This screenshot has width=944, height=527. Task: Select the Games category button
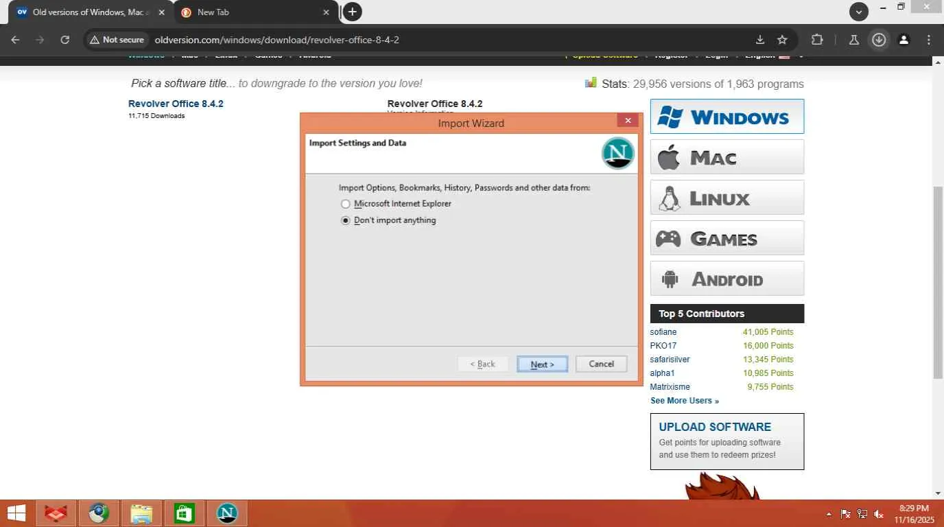727,238
